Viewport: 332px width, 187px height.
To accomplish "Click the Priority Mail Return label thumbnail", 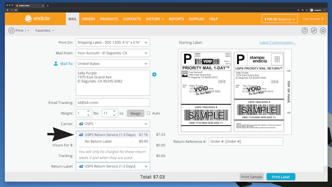I will coord(259,92).
